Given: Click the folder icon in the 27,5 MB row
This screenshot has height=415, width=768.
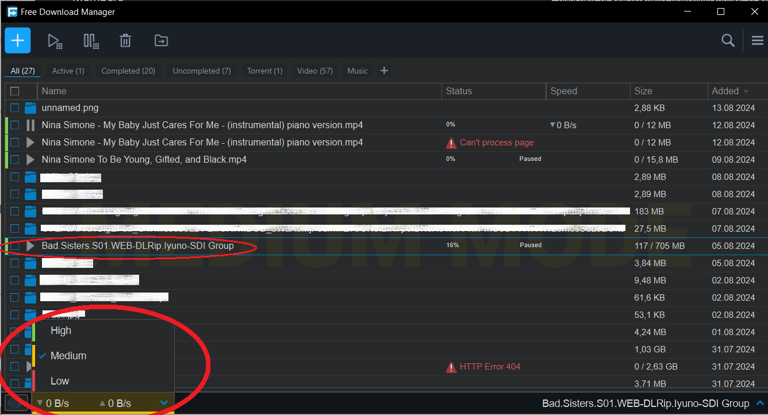Looking at the screenshot, I should (30, 229).
